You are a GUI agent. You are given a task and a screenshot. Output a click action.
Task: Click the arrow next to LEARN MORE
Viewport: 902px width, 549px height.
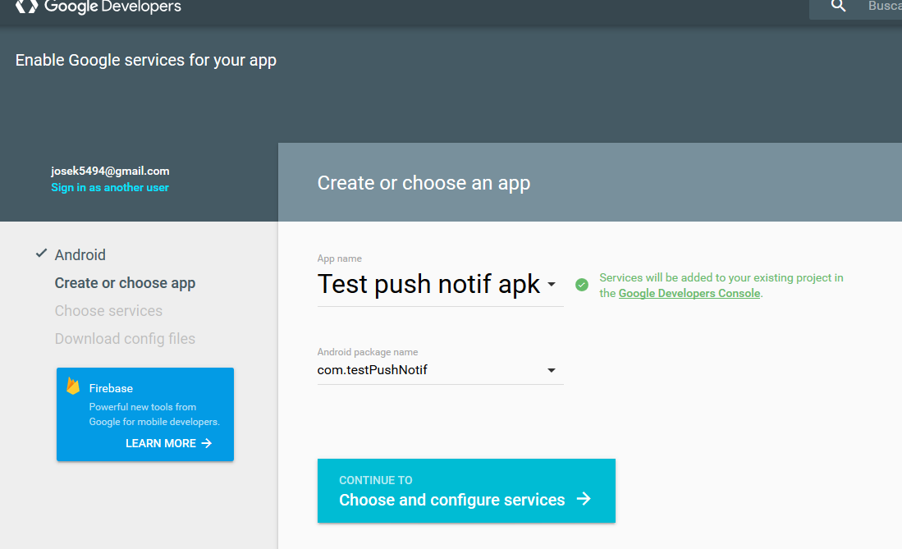208,443
